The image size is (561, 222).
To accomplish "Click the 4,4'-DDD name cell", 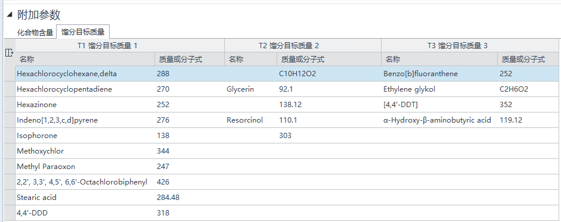I will point(85,213).
